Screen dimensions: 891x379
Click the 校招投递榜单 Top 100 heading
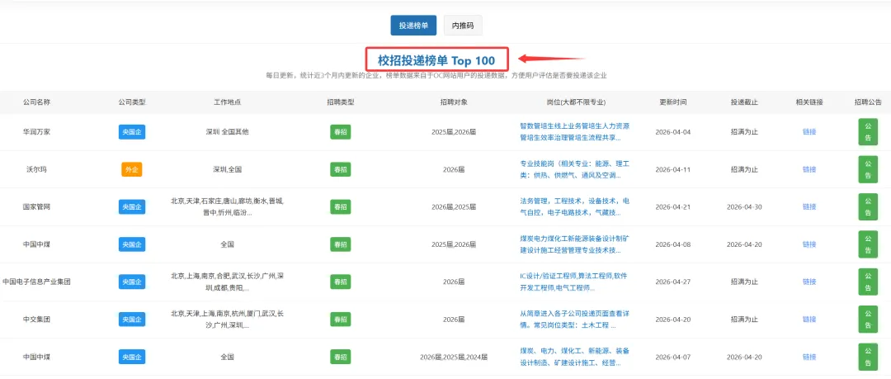436,60
